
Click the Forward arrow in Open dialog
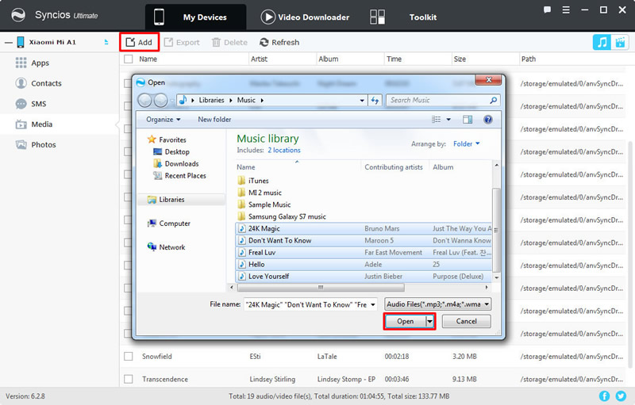(x=161, y=100)
